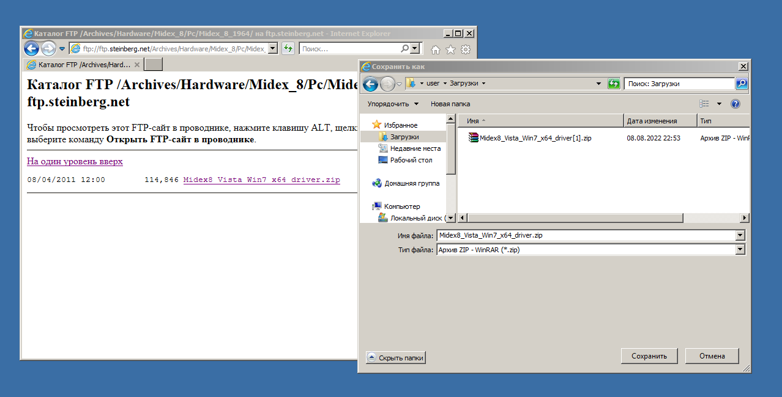Viewport: 782px width, 397px height.
Task: Change the view mode icon in Save dialog
Action: (x=704, y=104)
